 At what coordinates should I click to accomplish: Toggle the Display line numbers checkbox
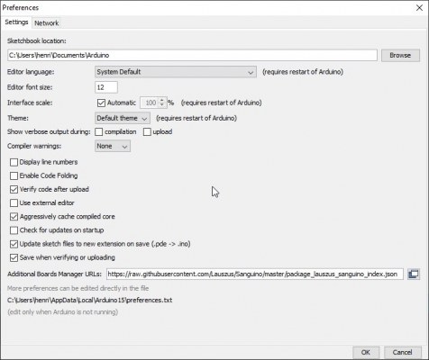(14, 162)
